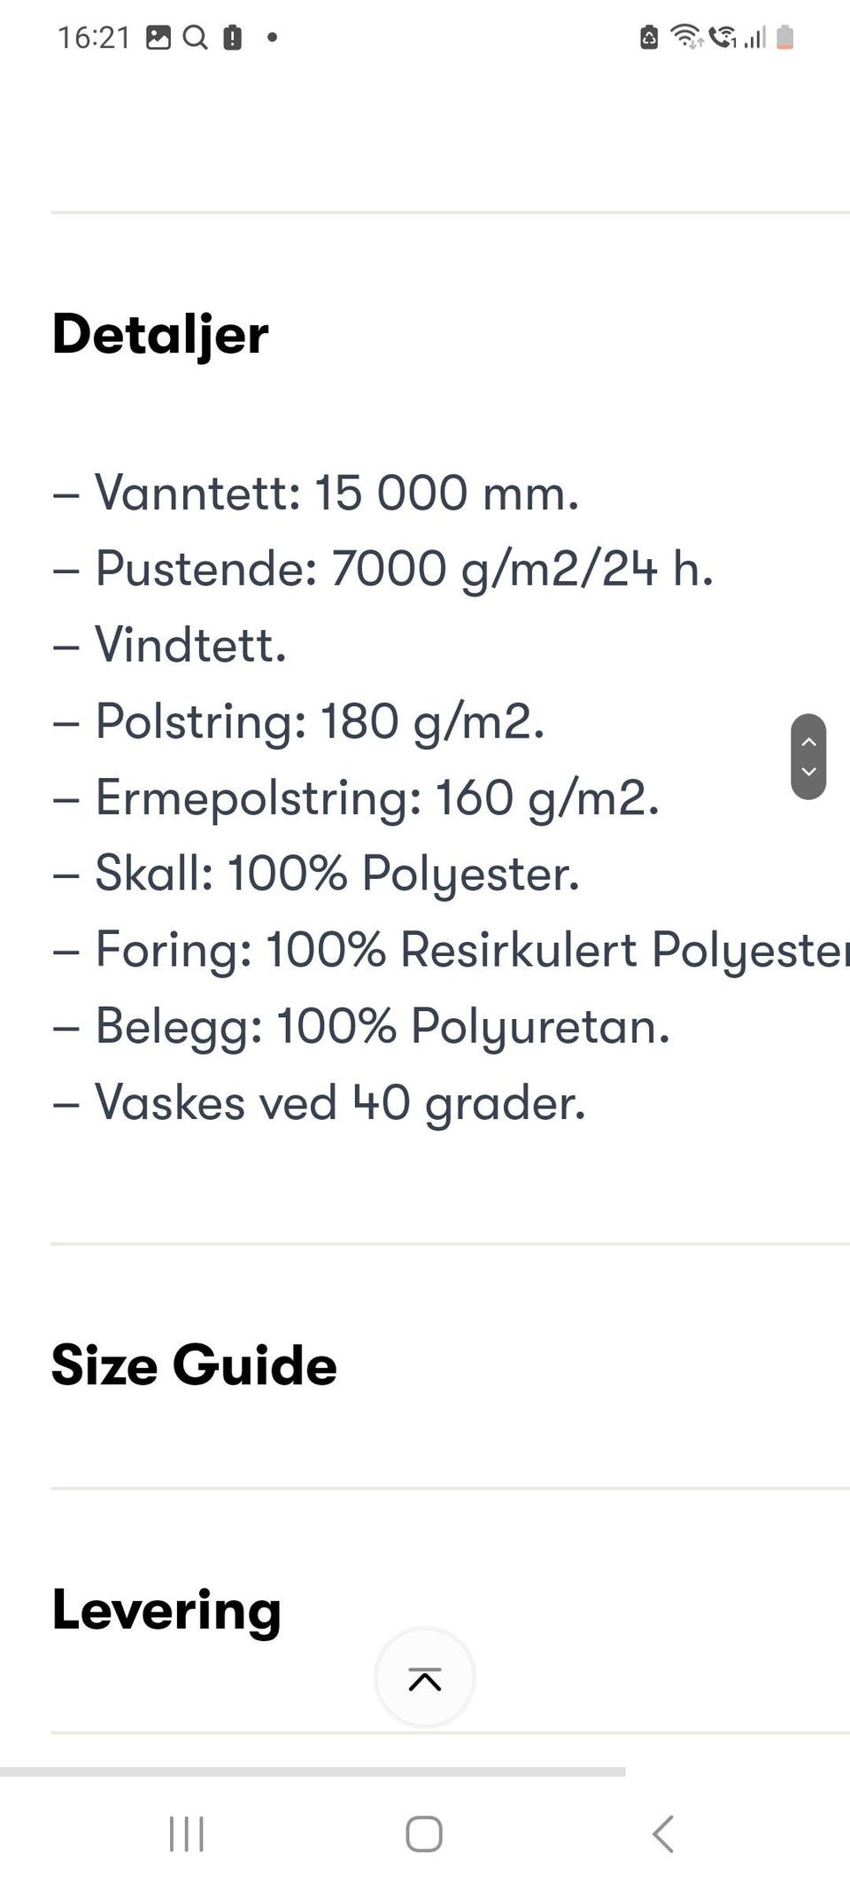
Task: Tap the battery level indicator
Action: [x=785, y=36]
